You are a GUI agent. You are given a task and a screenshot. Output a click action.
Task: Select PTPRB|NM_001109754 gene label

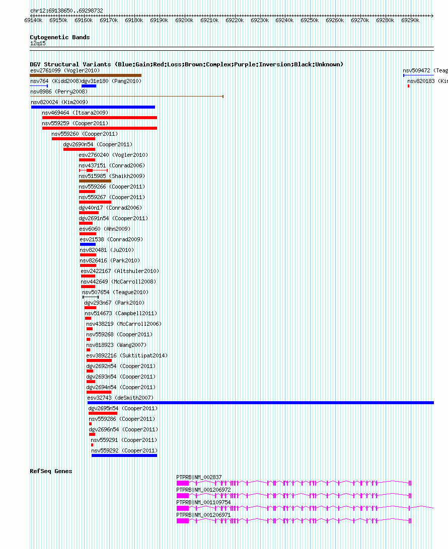coord(203,502)
